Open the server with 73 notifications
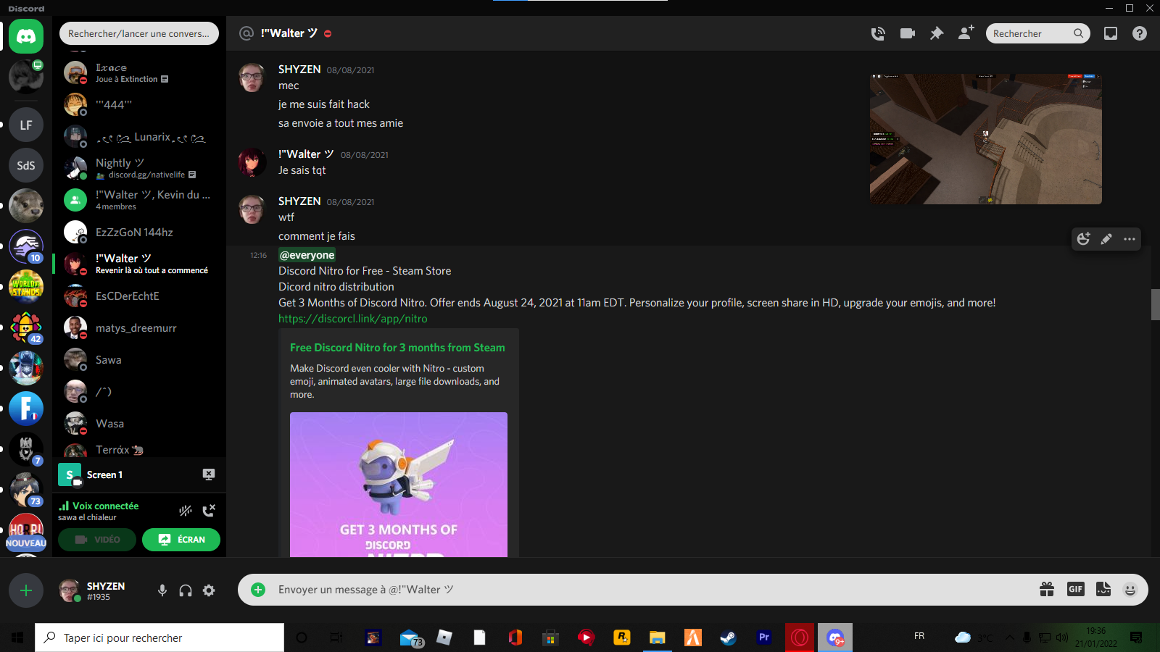This screenshot has width=1160, height=652. [26, 490]
